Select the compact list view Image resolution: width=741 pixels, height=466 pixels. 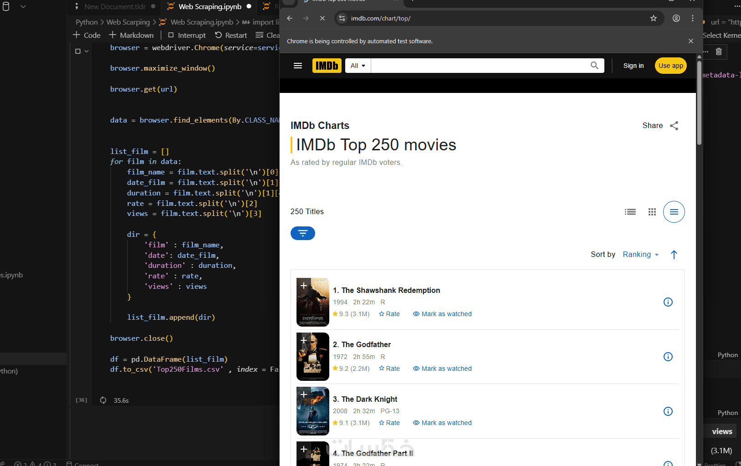[x=674, y=212]
